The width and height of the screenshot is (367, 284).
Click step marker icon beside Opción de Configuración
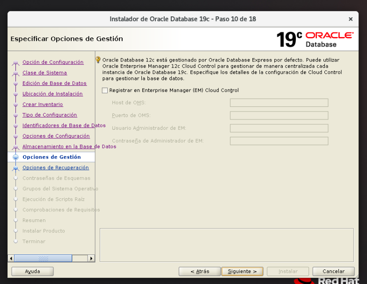(x=16, y=63)
